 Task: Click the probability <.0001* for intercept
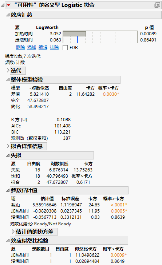tap(119, 205)
